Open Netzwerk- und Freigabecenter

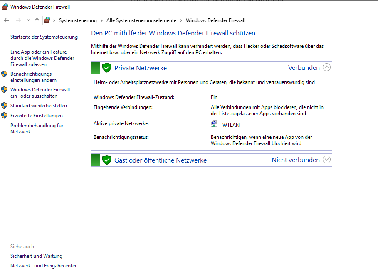point(43,266)
